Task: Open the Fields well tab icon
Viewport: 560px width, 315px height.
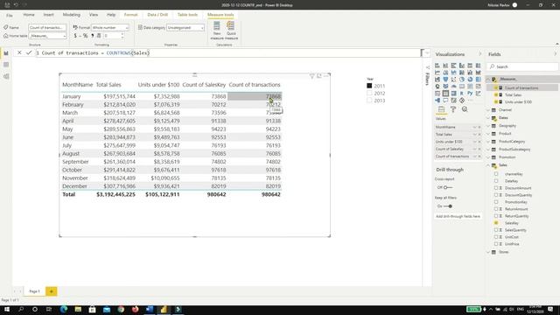Action: (x=441, y=109)
